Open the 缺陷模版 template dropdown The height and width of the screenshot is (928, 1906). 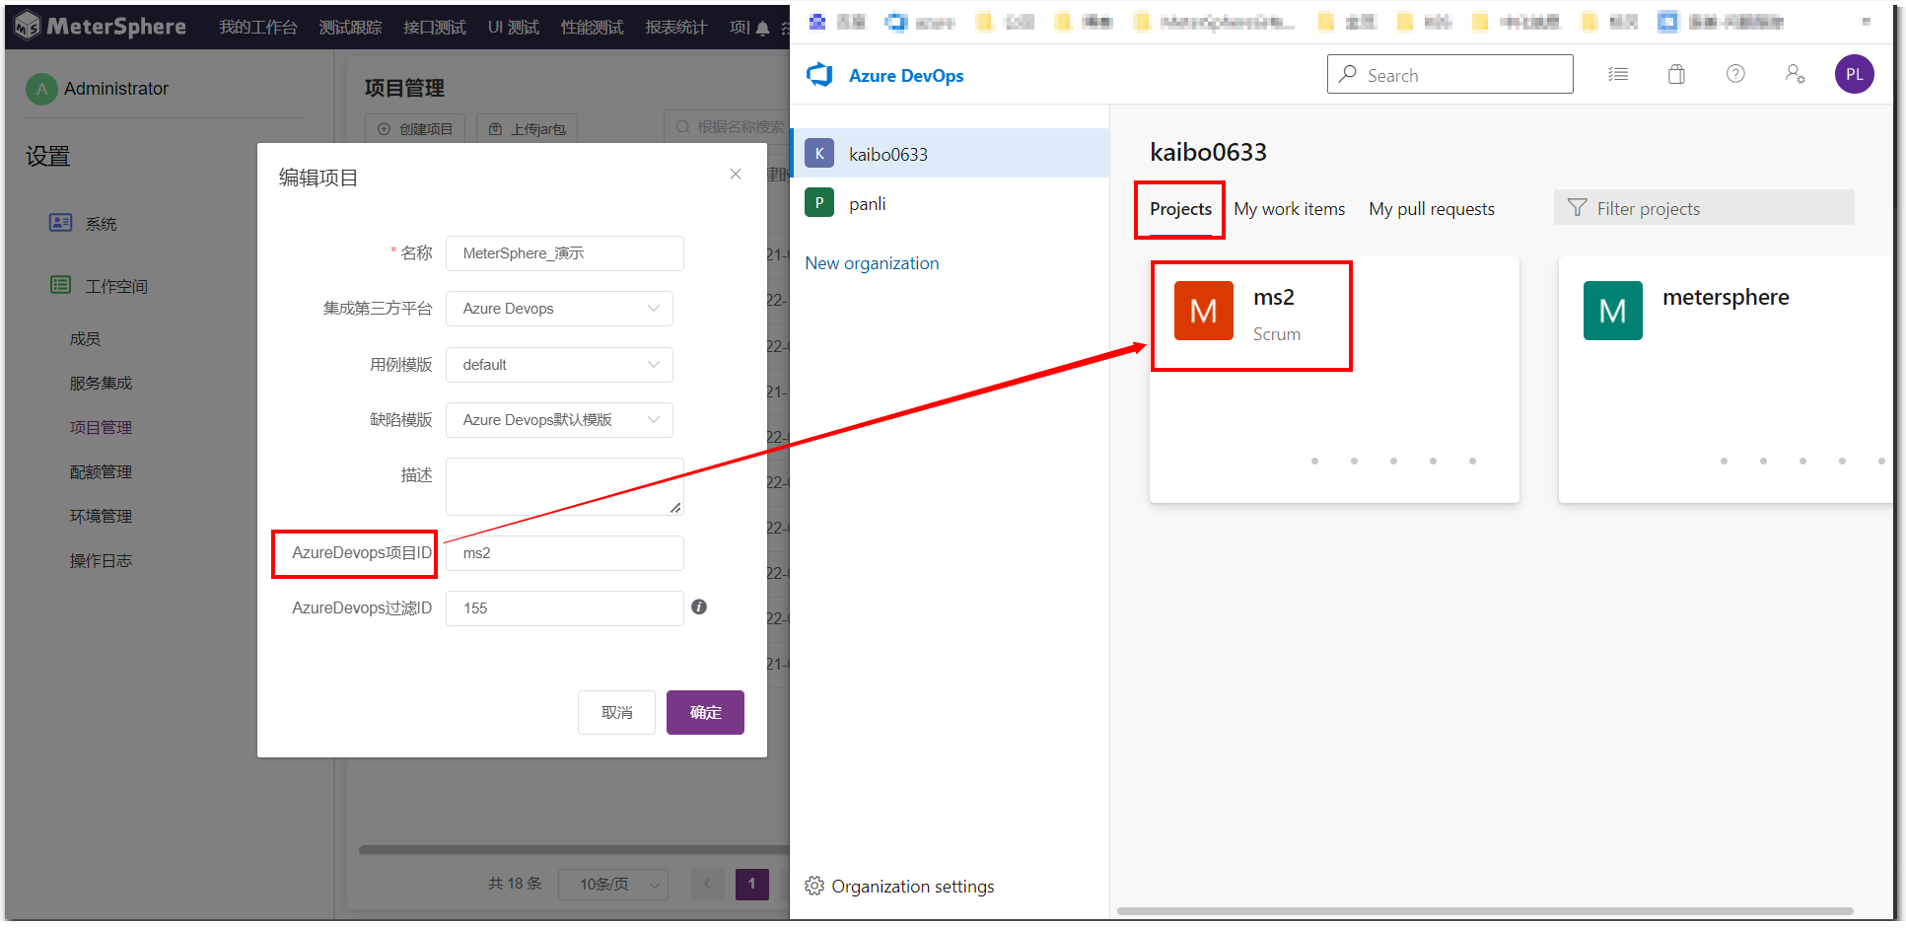(x=559, y=419)
